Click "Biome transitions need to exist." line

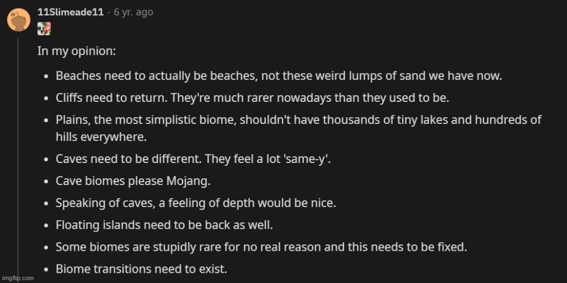[x=141, y=269]
